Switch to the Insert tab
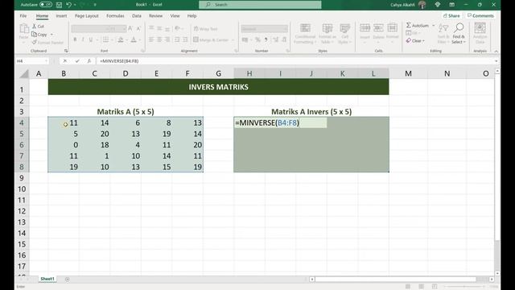 61,16
